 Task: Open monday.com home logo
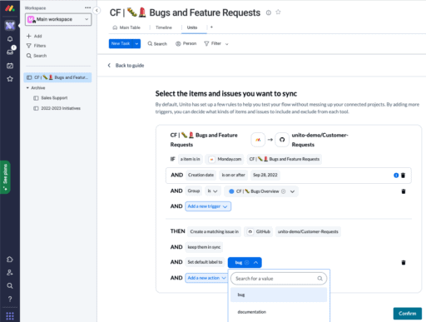point(10,8)
